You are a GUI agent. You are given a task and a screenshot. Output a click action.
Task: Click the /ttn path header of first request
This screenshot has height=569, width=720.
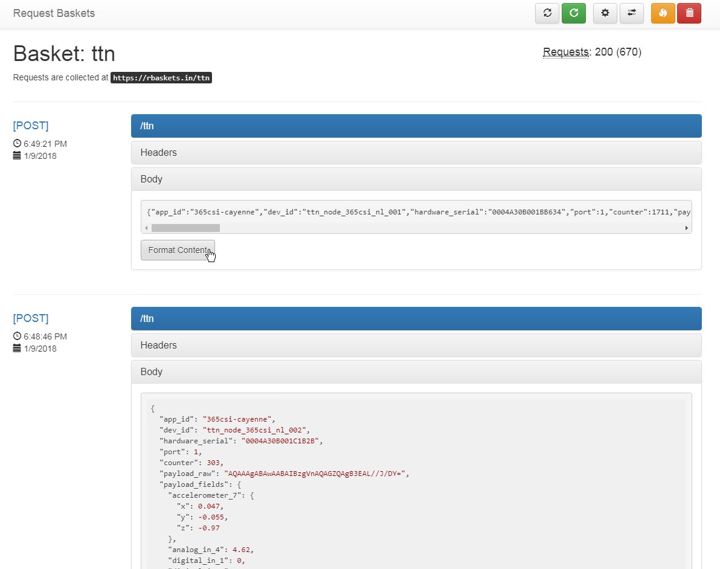point(416,126)
